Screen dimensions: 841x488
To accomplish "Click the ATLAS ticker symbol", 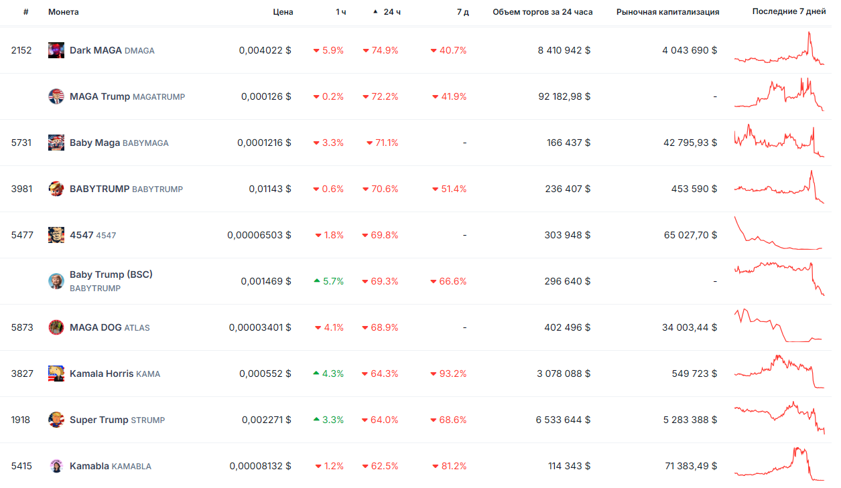I will pyautogui.click(x=137, y=328).
